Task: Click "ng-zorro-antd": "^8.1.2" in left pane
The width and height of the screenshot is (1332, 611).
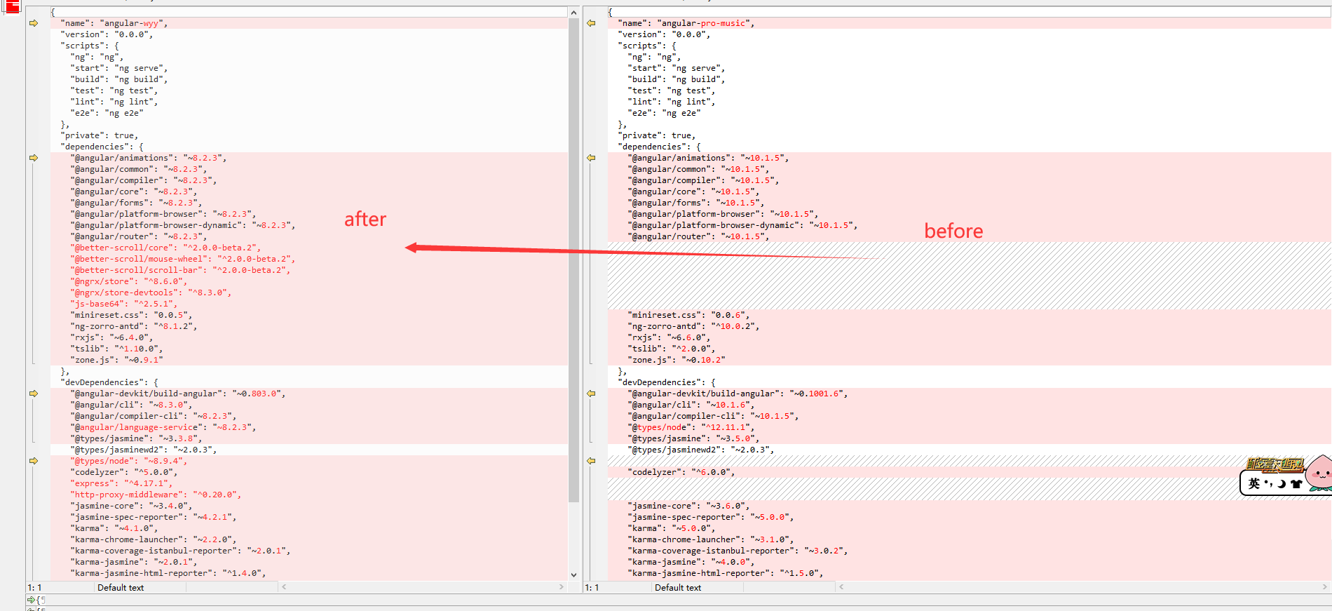Action: pyautogui.click(x=133, y=326)
